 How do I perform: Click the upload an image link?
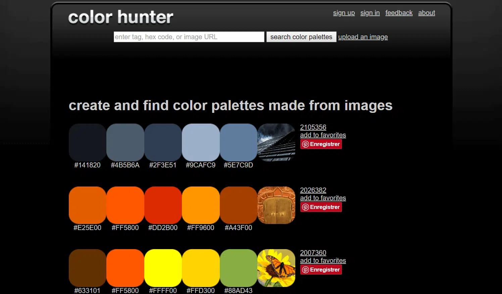point(363,37)
